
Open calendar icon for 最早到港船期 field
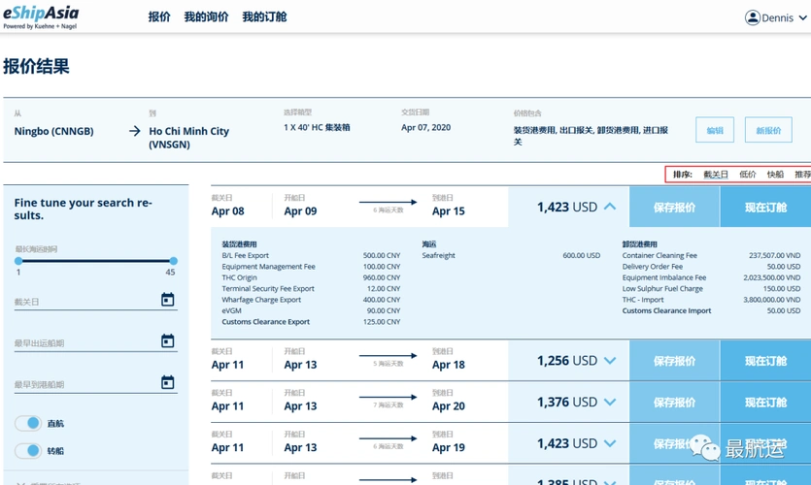(x=167, y=382)
